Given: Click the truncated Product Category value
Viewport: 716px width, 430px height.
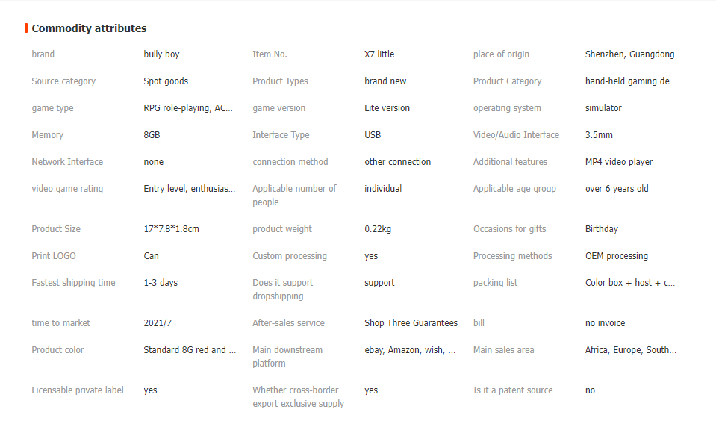Looking at the screenshot, I should 631,81.
